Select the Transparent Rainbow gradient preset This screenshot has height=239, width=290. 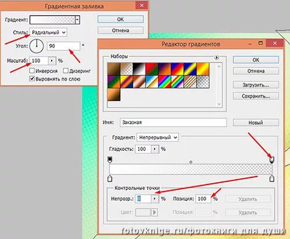pos(177,82)
